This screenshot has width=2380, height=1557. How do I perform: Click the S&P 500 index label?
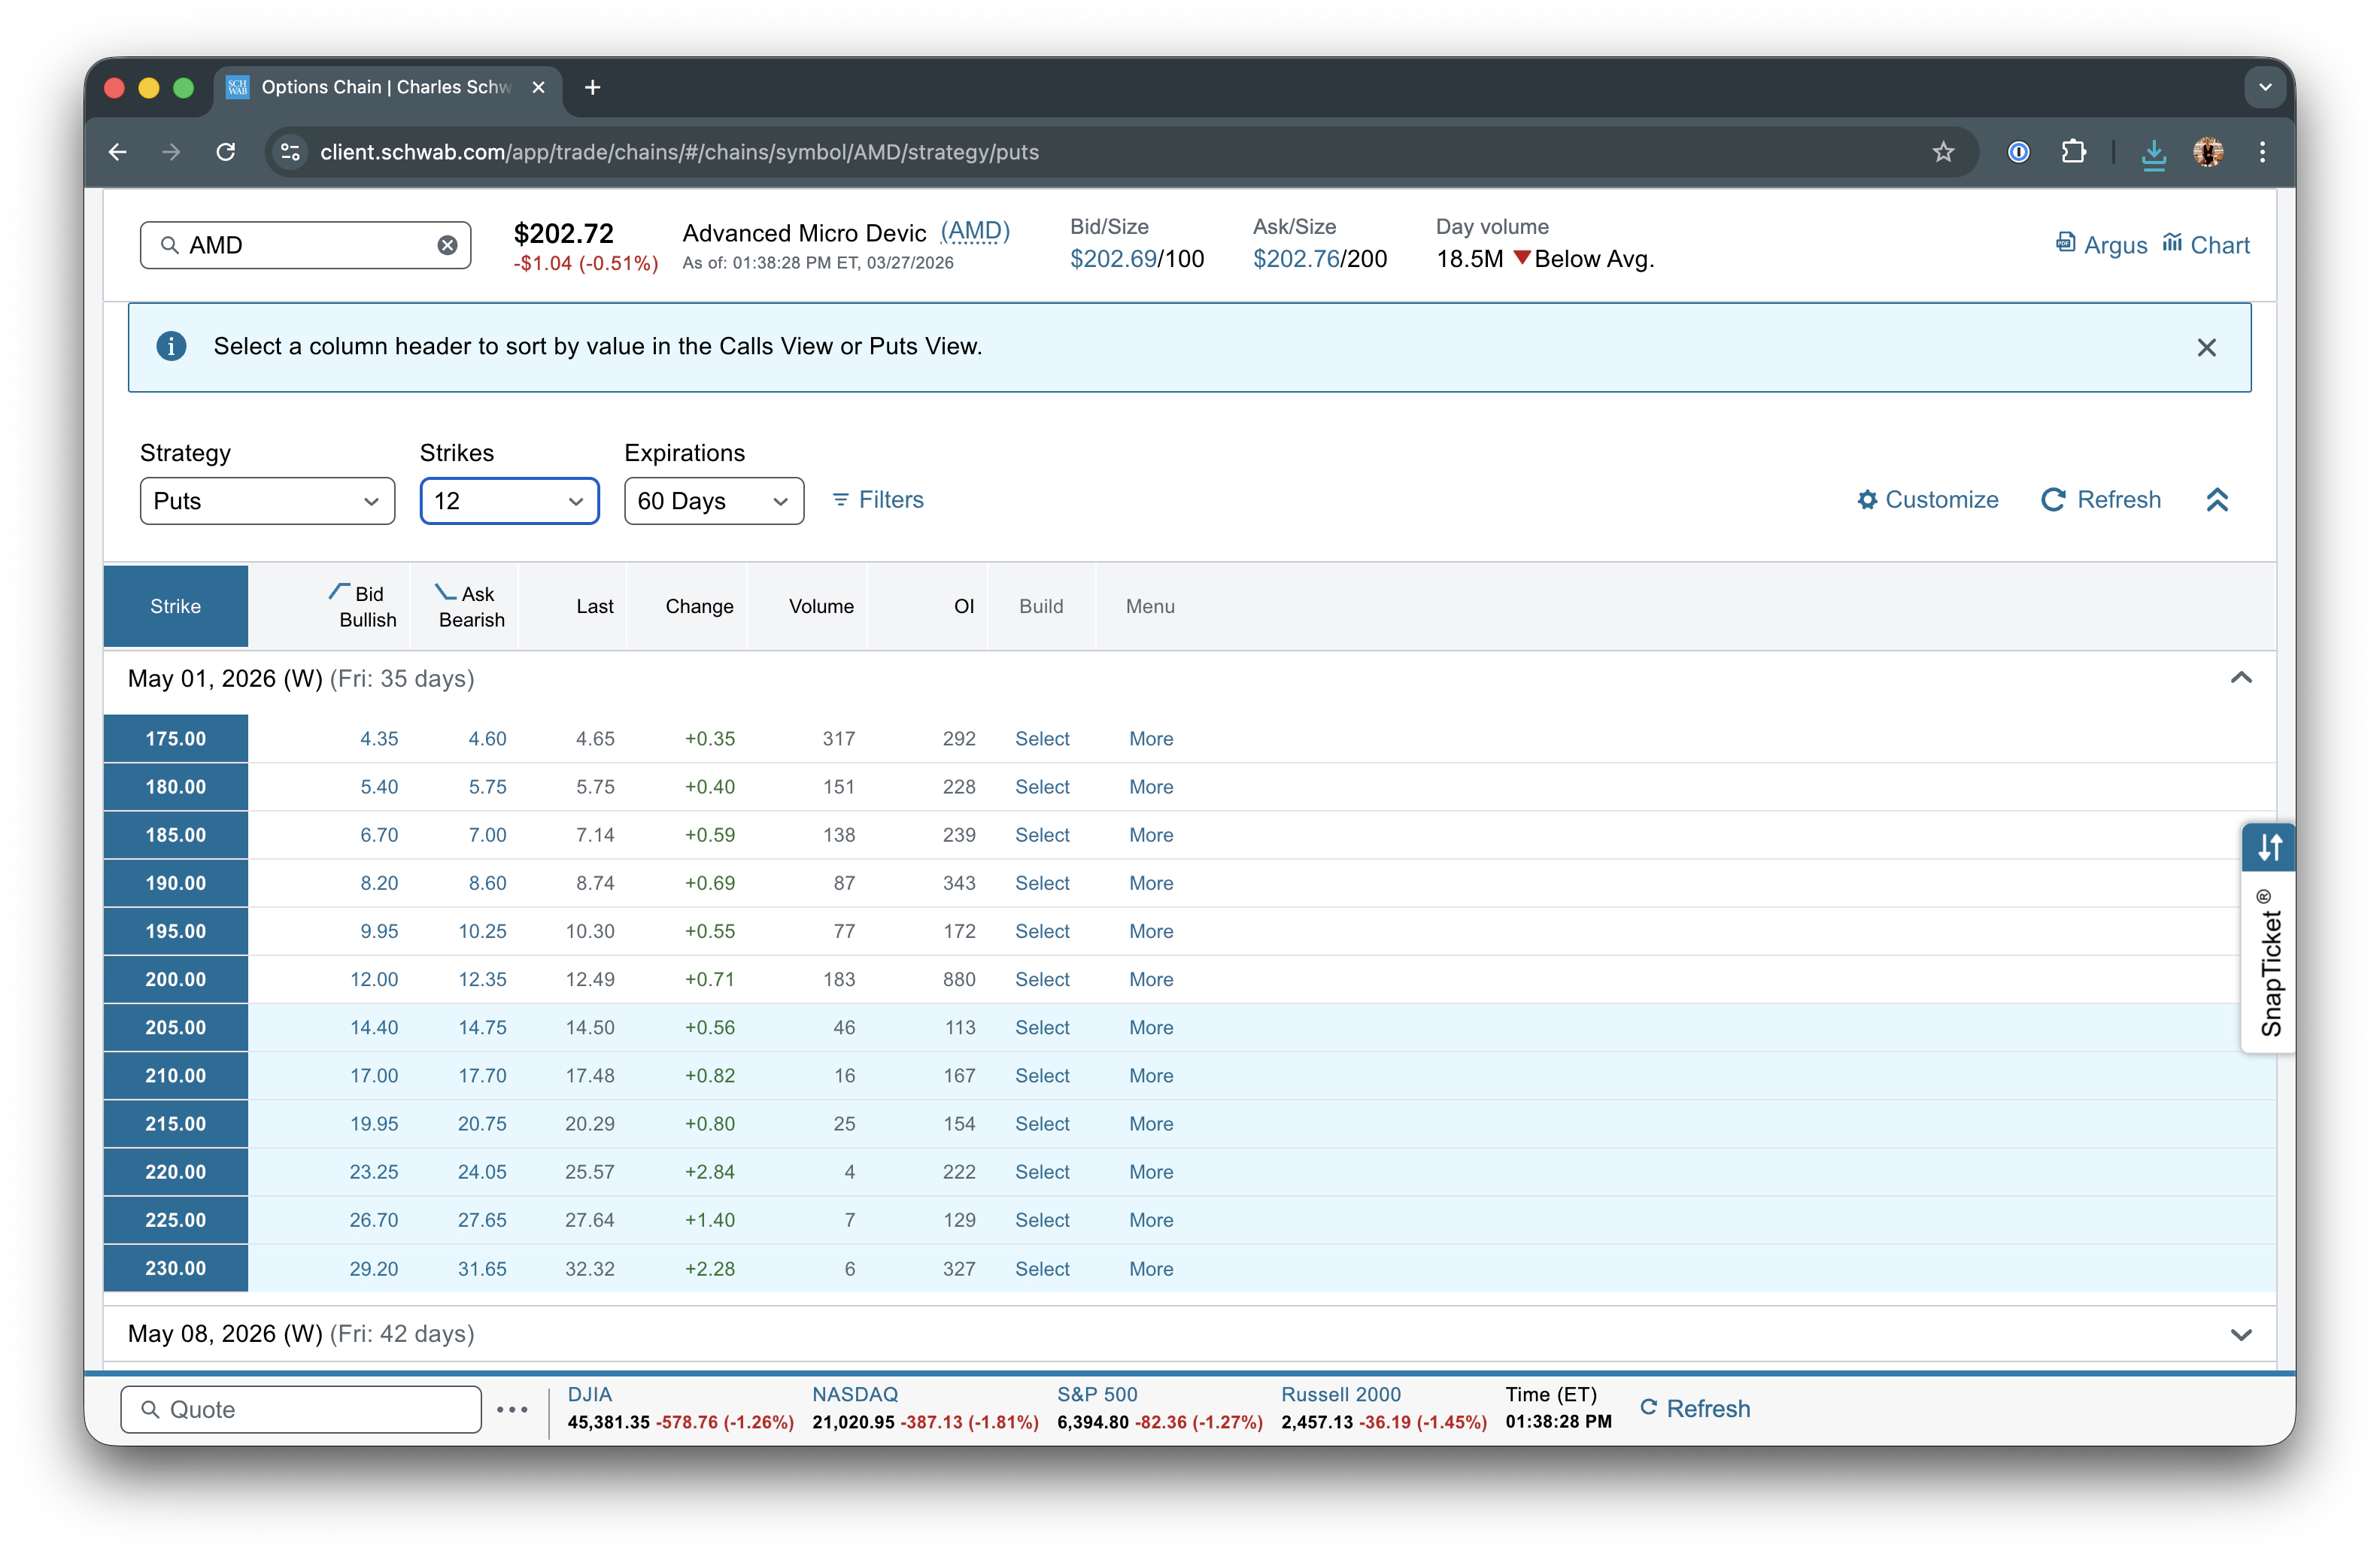point(1097,1394)
